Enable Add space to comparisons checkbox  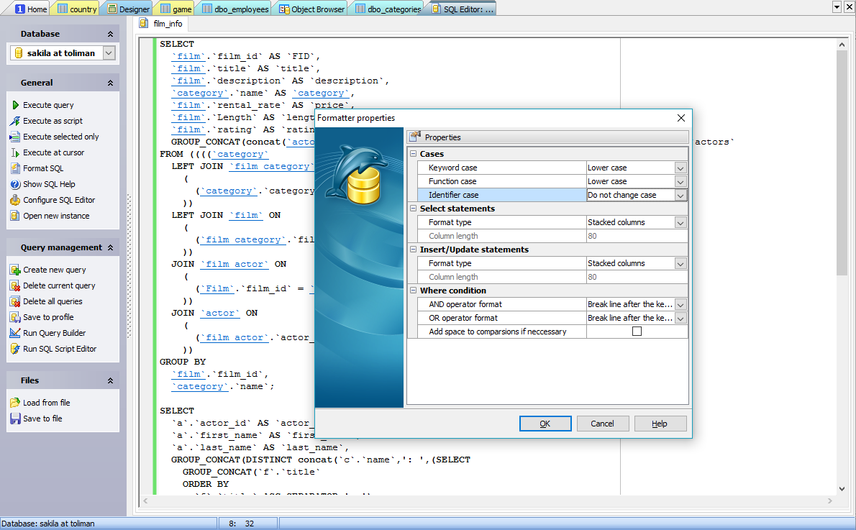pos(637,332)
